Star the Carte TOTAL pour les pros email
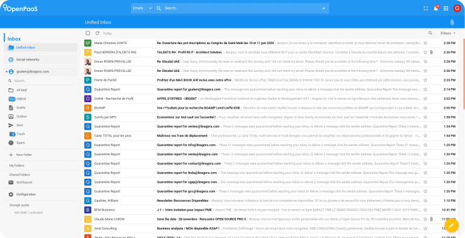This screenshot has width=465, height=238. point(425,135)
